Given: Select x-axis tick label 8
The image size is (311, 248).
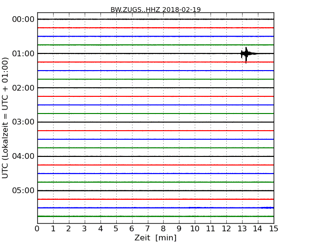Looking at the screenshot, I should 163,228.
